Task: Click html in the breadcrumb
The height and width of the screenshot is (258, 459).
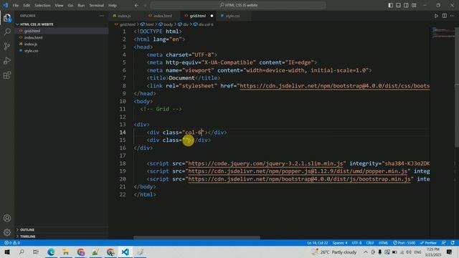Action: (x=150, y=24)
